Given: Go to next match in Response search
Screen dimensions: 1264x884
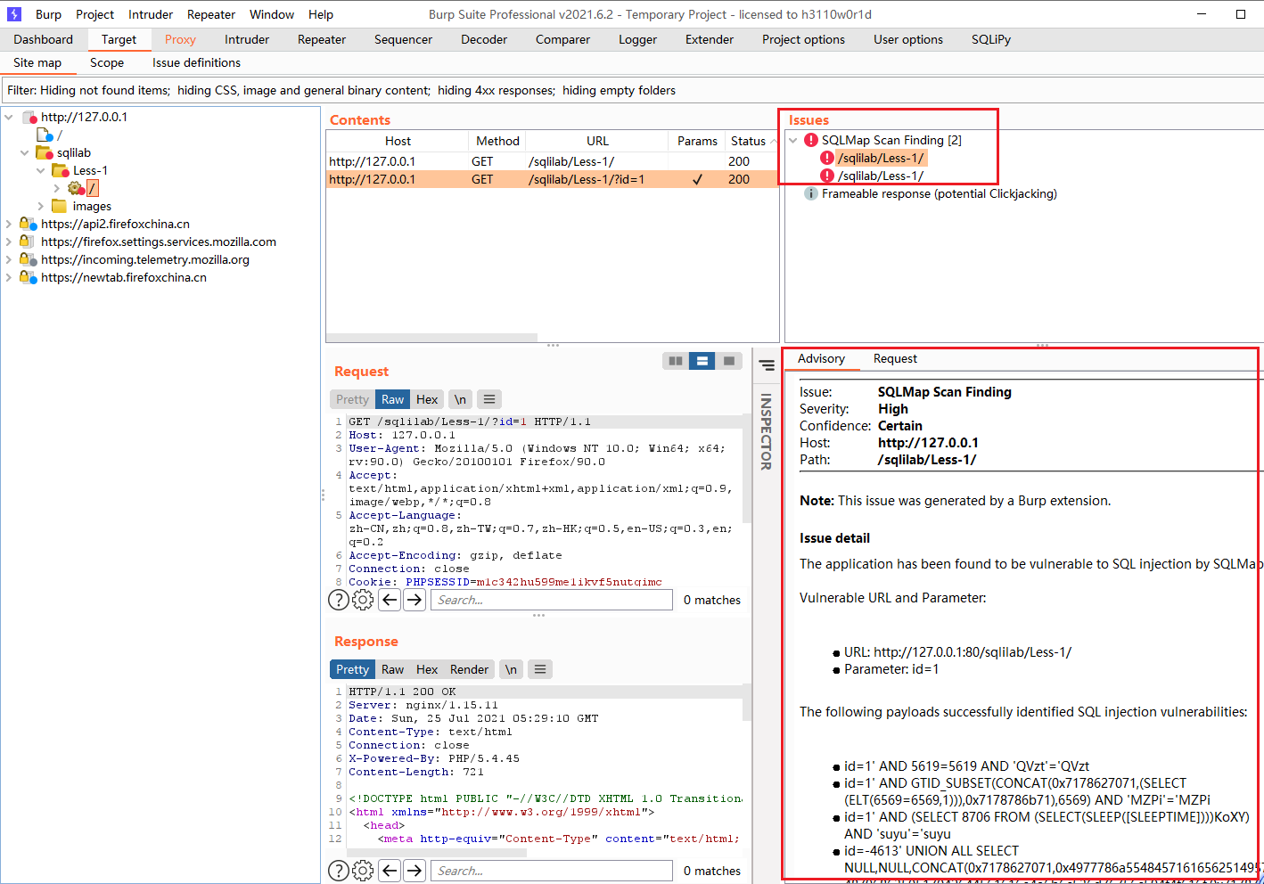Looking at the screenshot, I should click(414, 871).
